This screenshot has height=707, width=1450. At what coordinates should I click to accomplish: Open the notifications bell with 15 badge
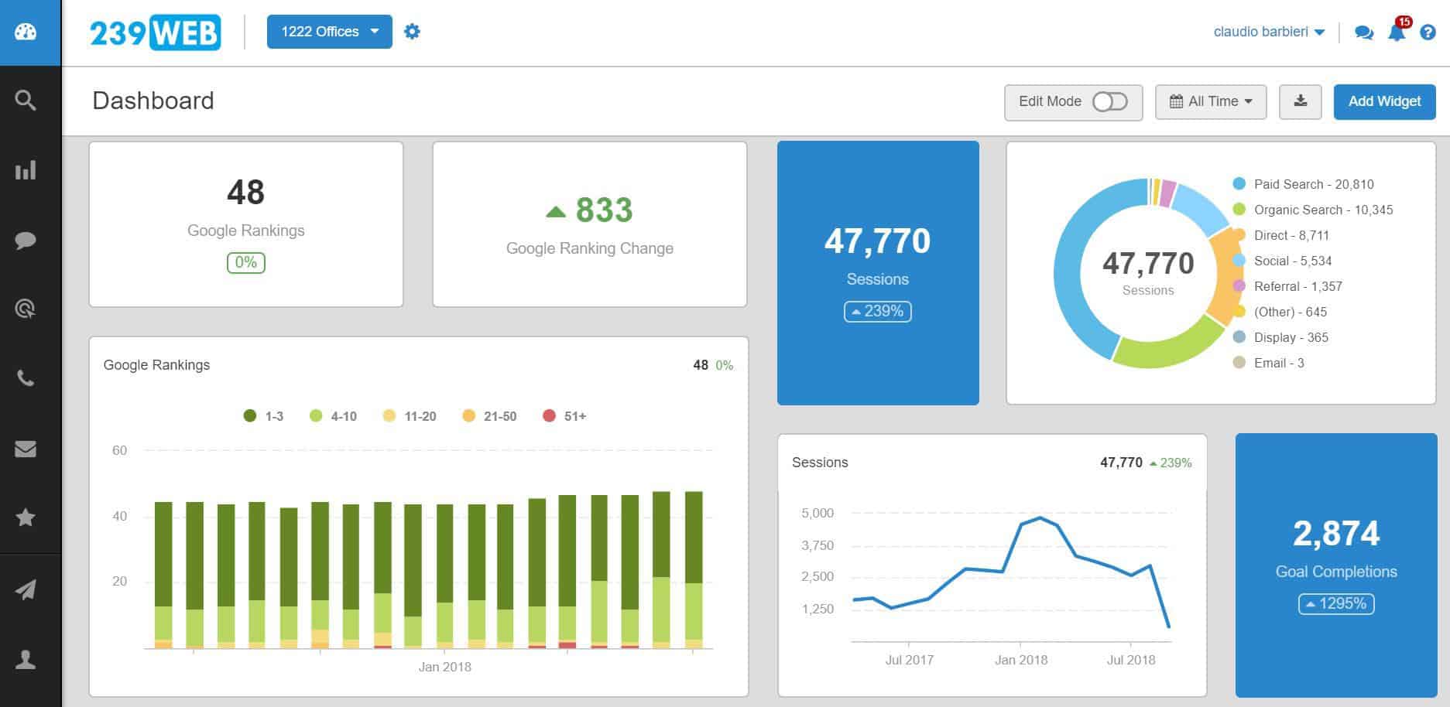pos(1398,31)
